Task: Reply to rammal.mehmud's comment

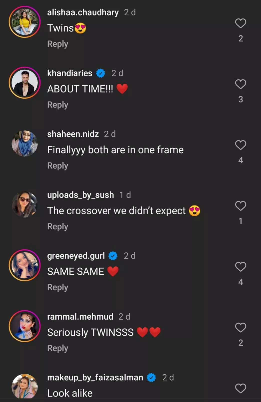Action: (58, 348)
